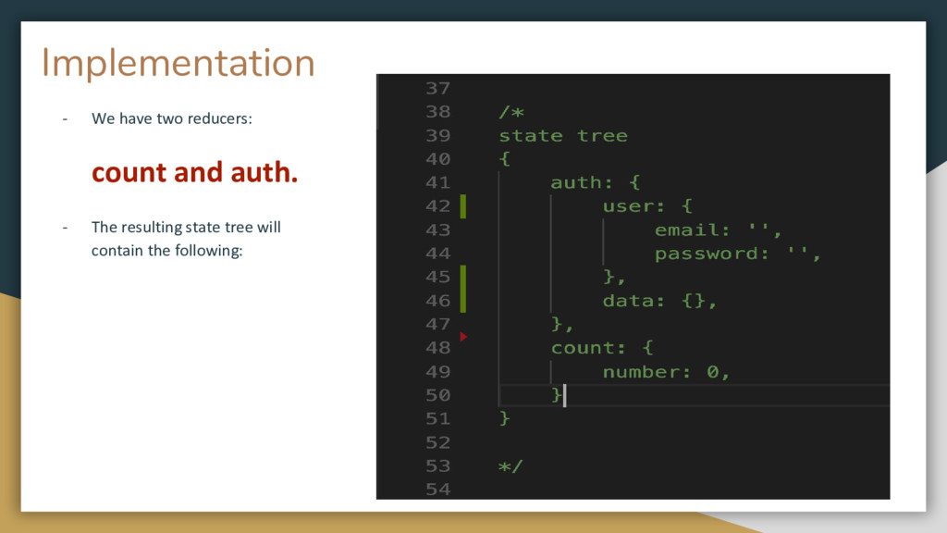Click the 'The resulting state tree will' line
The height and width of the screenshot is (533, 947).
pyautogui.click(x=186, y=228)
